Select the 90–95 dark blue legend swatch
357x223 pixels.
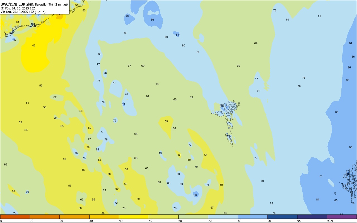pyautogui.click(x=282, y=217)
